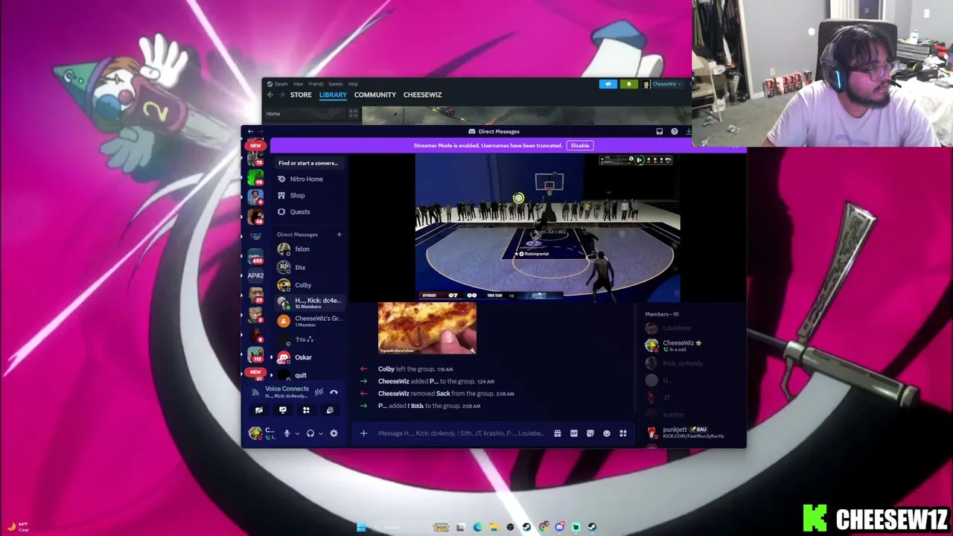Deafen with the headphones button
This screenshot has width=953, height=536.
click(x=310, y=433)
